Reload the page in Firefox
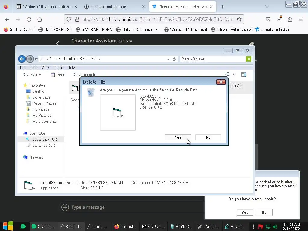308x231 pixels. 29,20
